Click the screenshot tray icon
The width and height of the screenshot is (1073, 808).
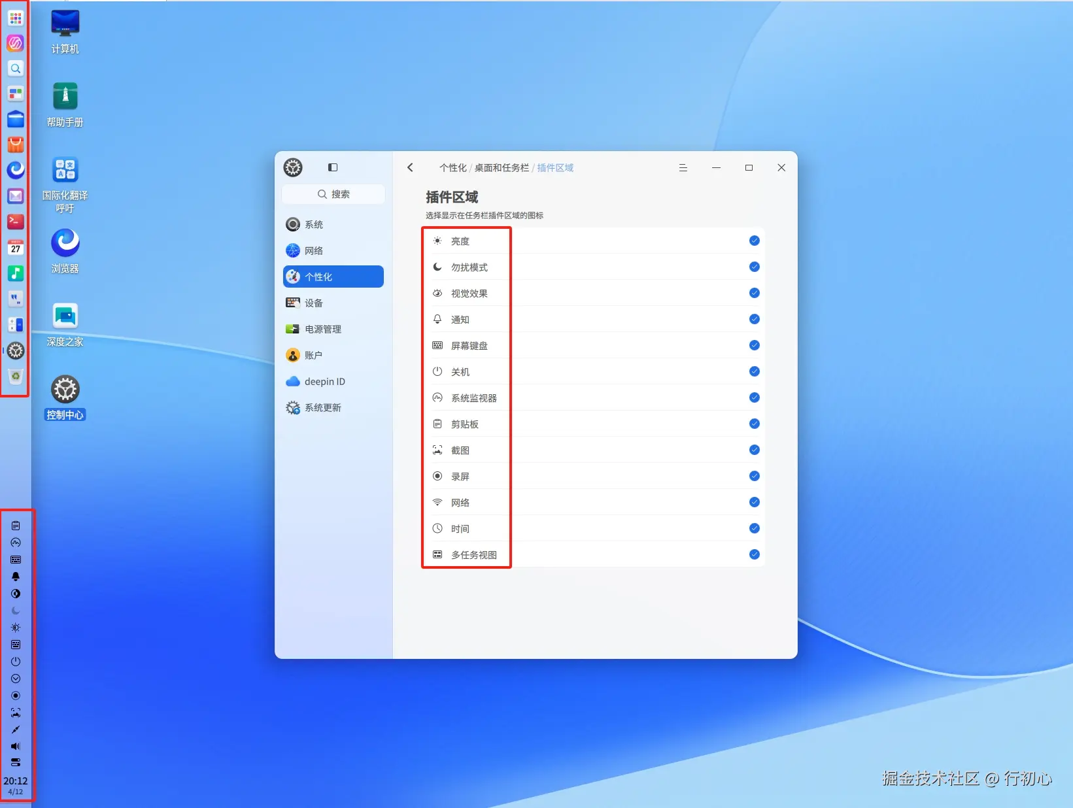[16, 713]
